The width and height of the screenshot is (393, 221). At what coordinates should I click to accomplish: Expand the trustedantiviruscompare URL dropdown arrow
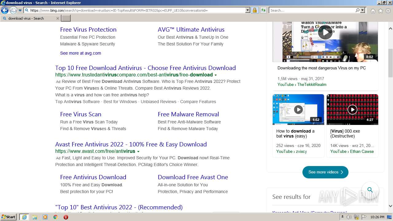point(216,75)
